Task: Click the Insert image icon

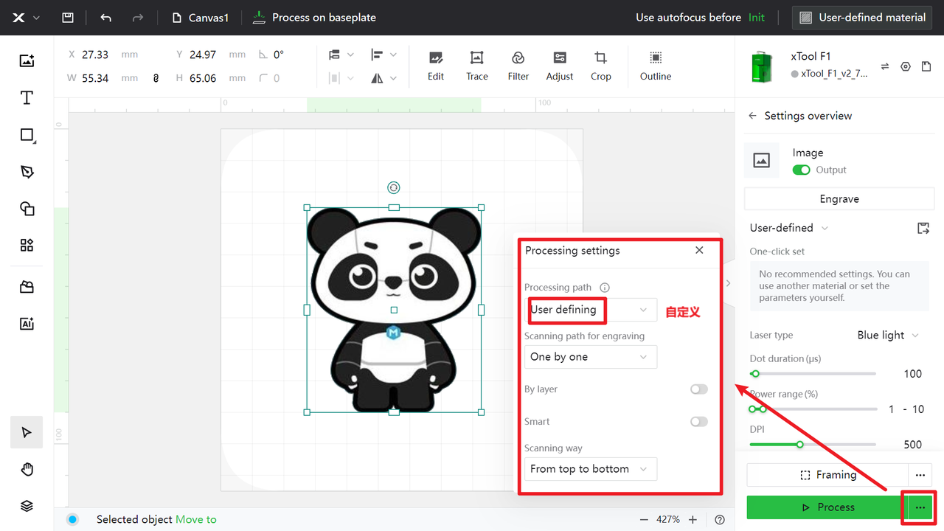Action: click(27, 60)
